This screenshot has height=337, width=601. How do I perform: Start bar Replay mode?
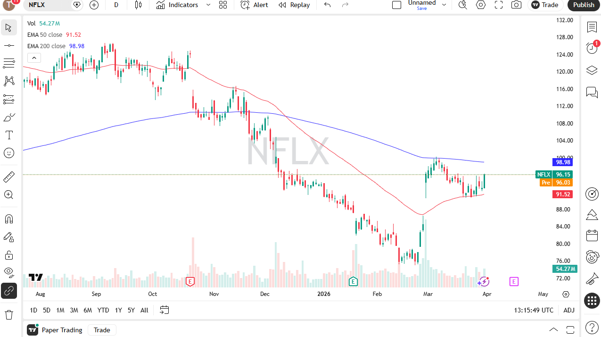coord(294,5)
